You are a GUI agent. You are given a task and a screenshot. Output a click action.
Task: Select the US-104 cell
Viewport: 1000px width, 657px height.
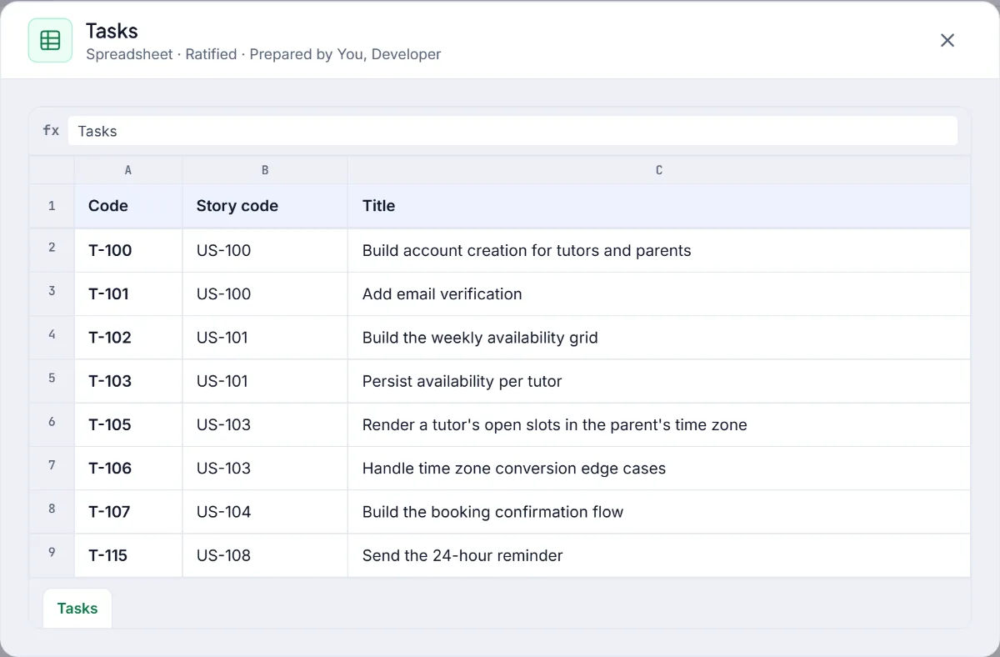pyautogui.click(x=265, y=511)
